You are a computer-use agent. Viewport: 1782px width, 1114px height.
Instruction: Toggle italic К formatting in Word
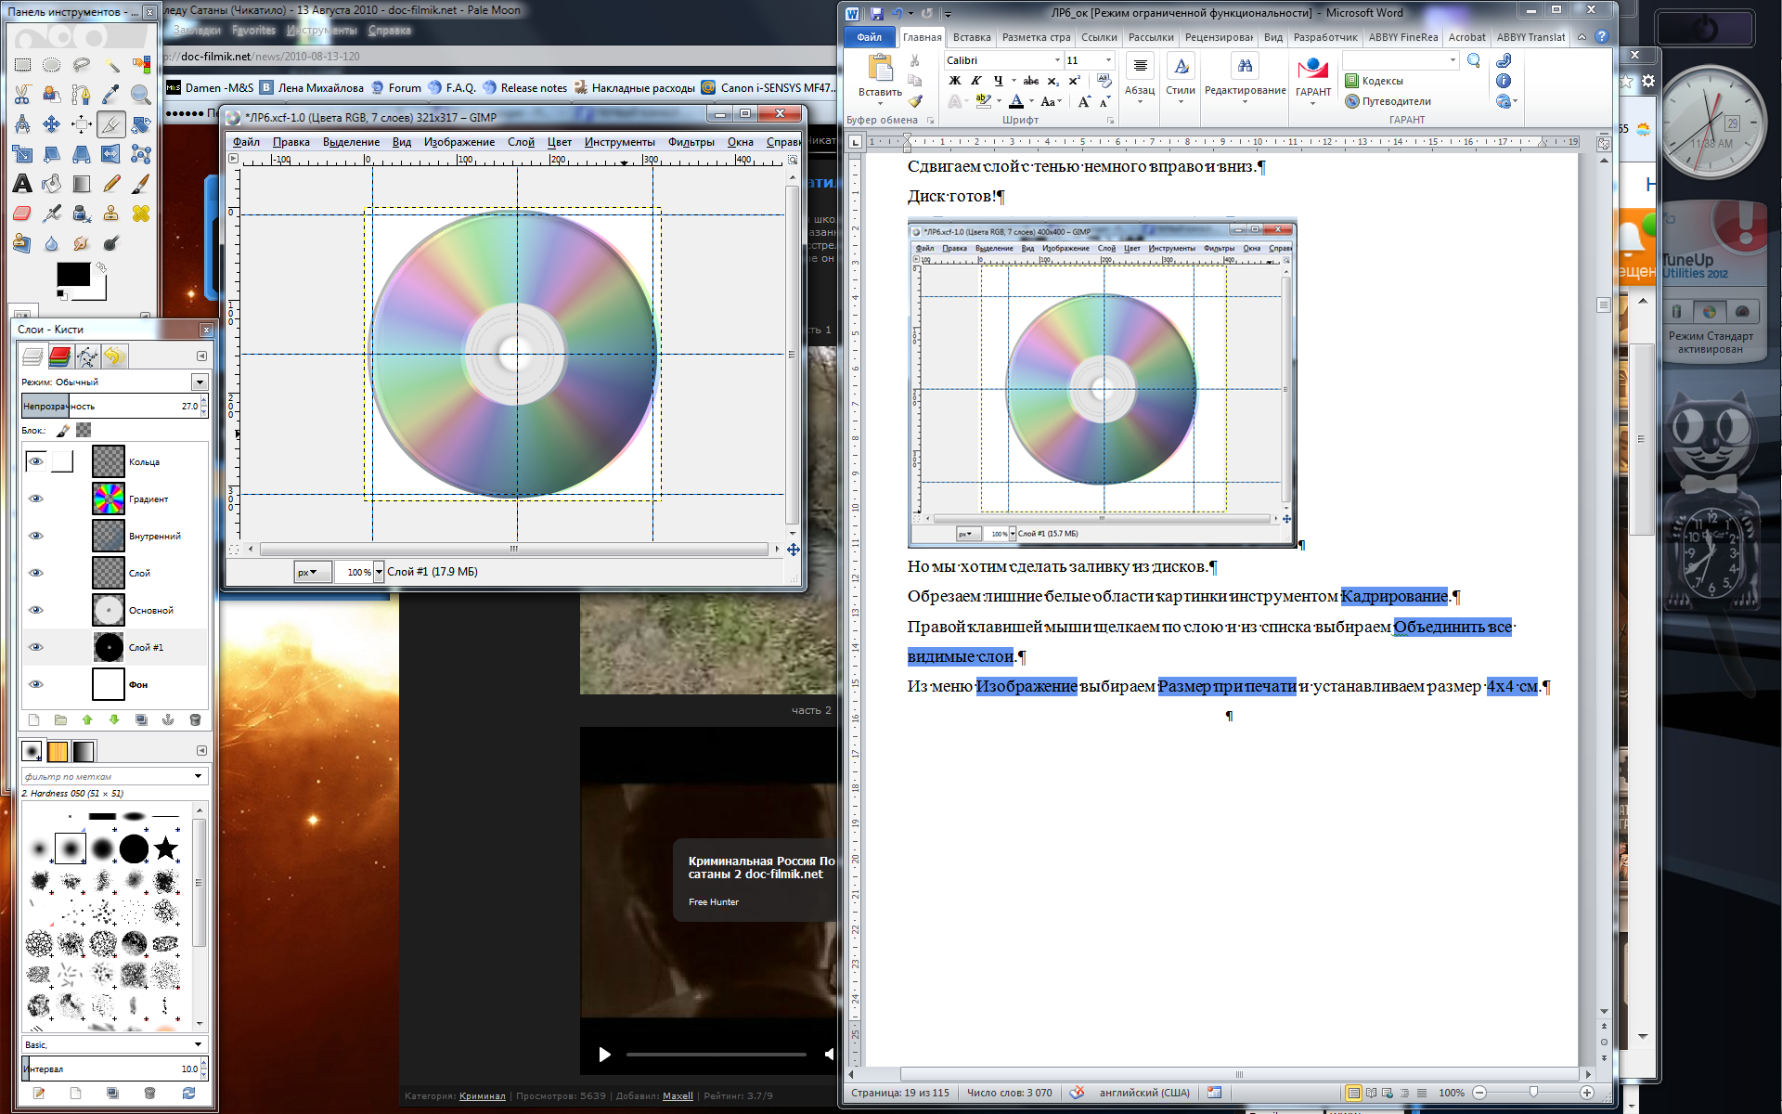click(x=976, y=81)
